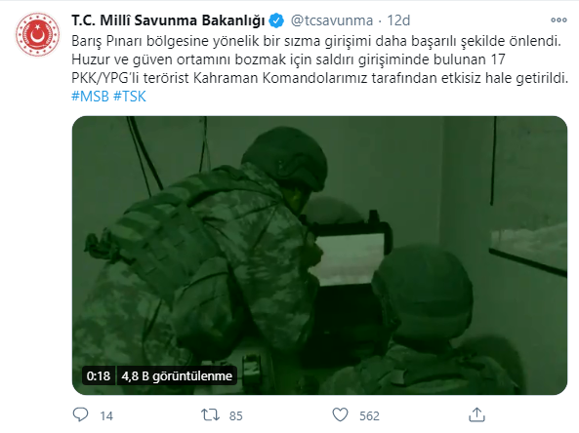Open T.C. Millî Savunma Bakanlığı profile name
This screenshot has width=579, height=433.
coord(168,20)
